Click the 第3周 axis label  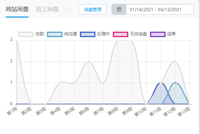[41, 111]
